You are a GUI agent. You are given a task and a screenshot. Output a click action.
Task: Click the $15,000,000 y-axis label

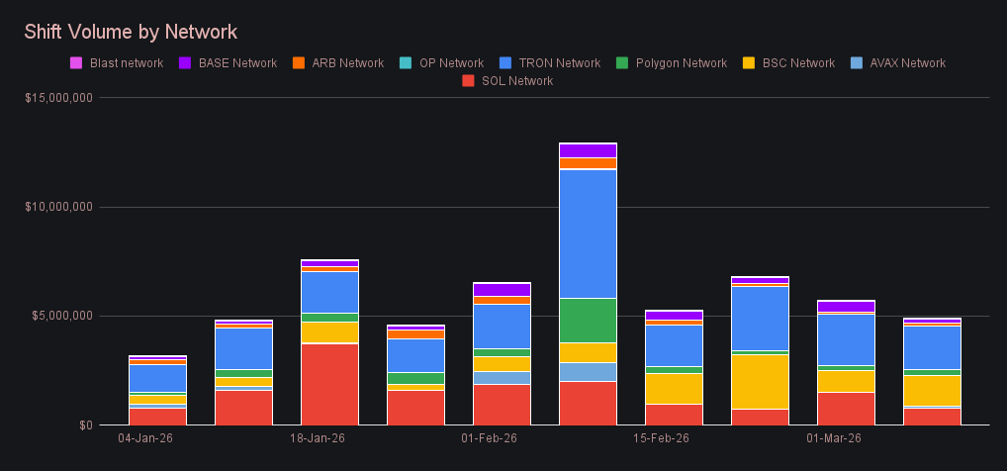tap(57, 98)
